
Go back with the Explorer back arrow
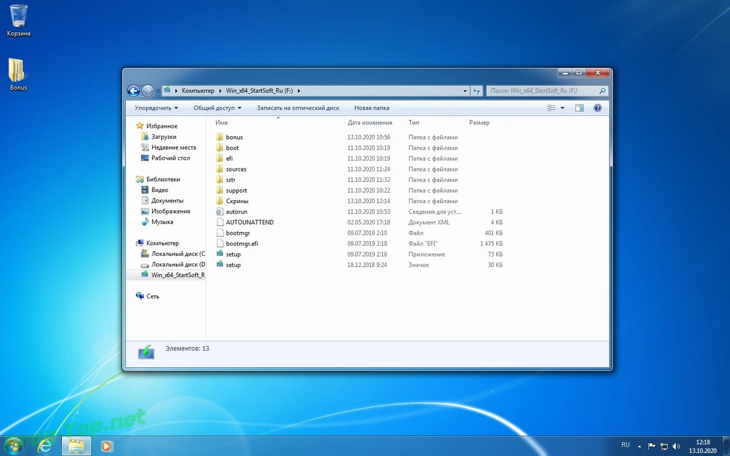[x=133, y=91]
